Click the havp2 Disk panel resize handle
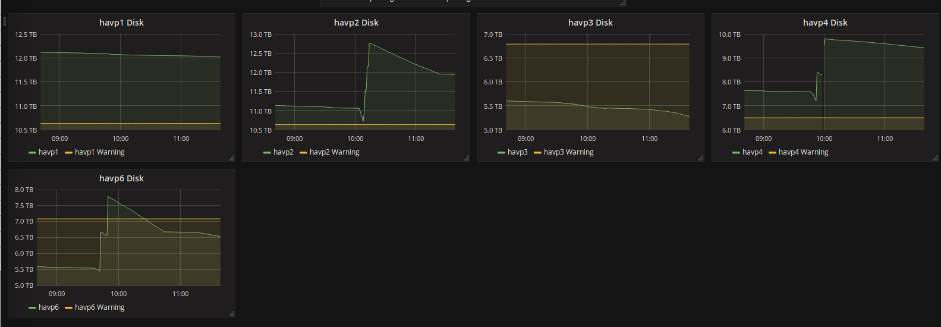 click(467, 158)
